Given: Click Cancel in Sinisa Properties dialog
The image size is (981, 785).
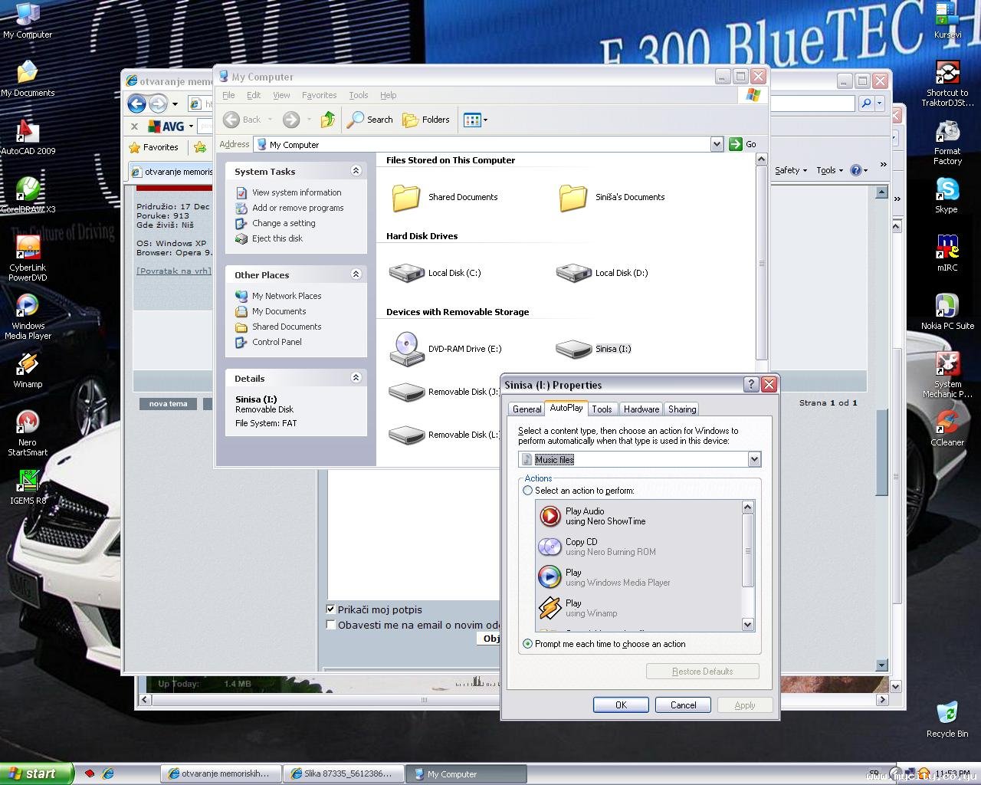Looking at the screenshot, I should pyautogui.click(x=684, y=705).
